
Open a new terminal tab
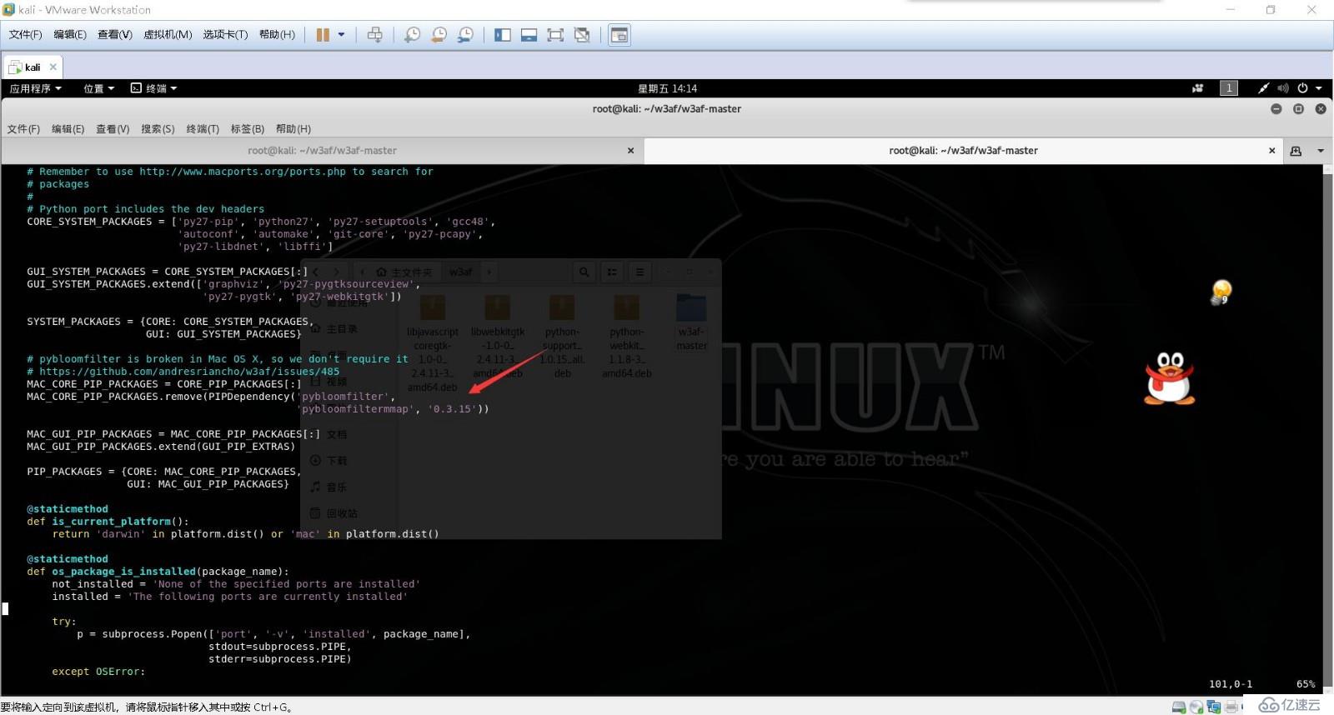[1296, 151]
